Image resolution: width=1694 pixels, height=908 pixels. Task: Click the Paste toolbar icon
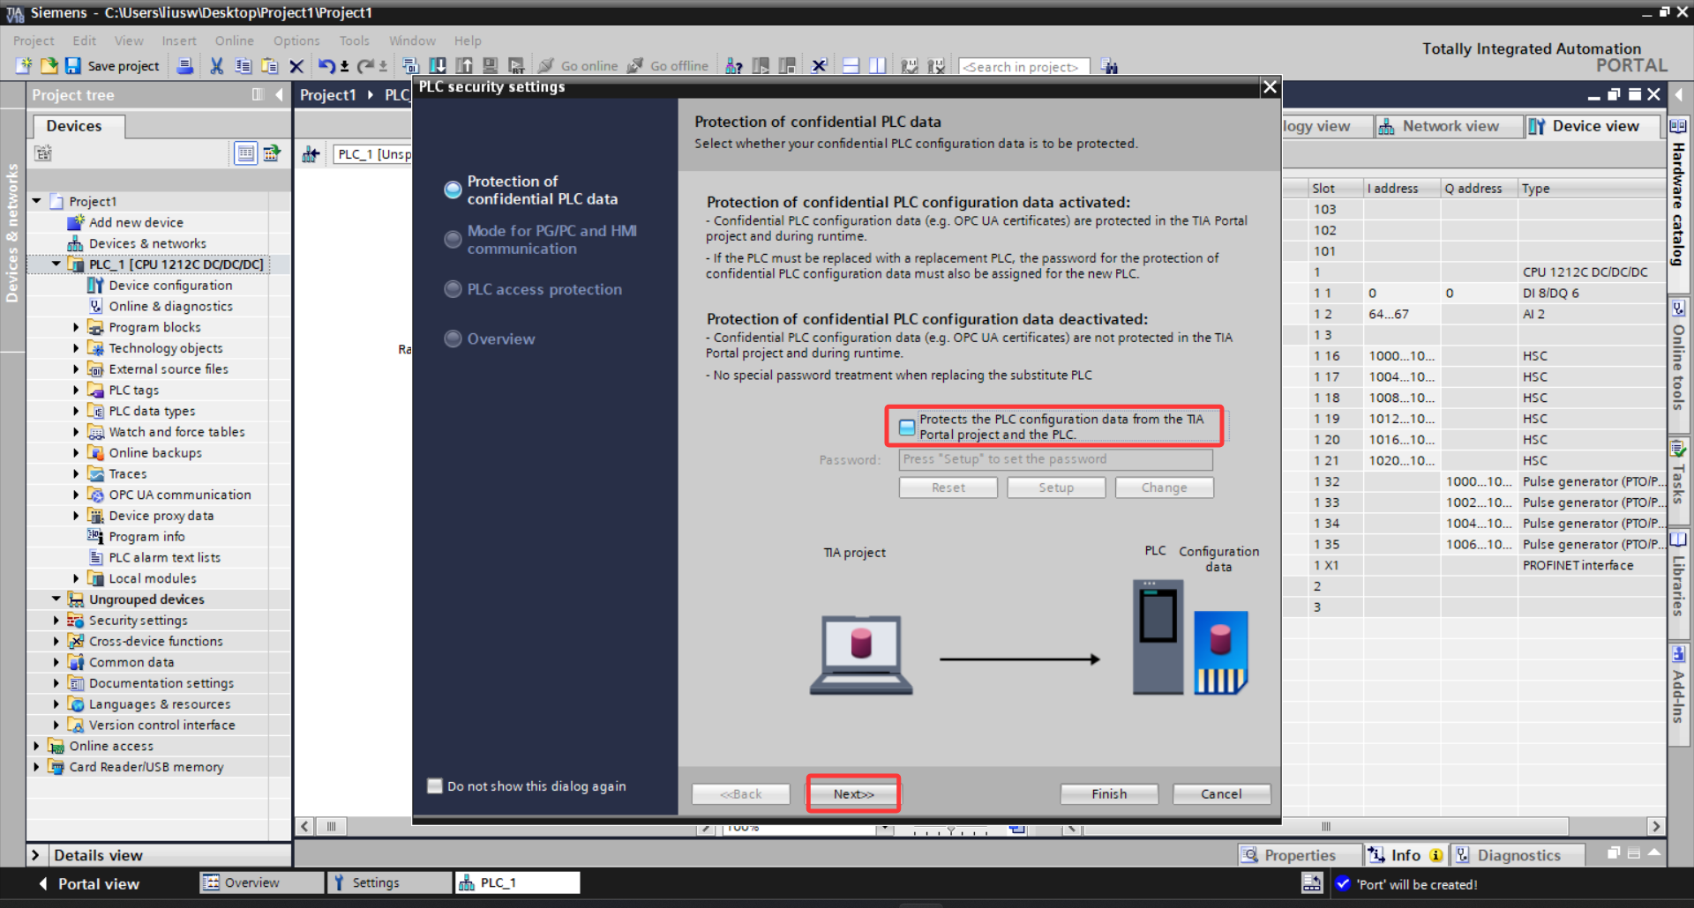pos(269,65)
